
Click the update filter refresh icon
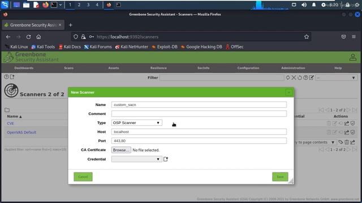click(288, 78)
